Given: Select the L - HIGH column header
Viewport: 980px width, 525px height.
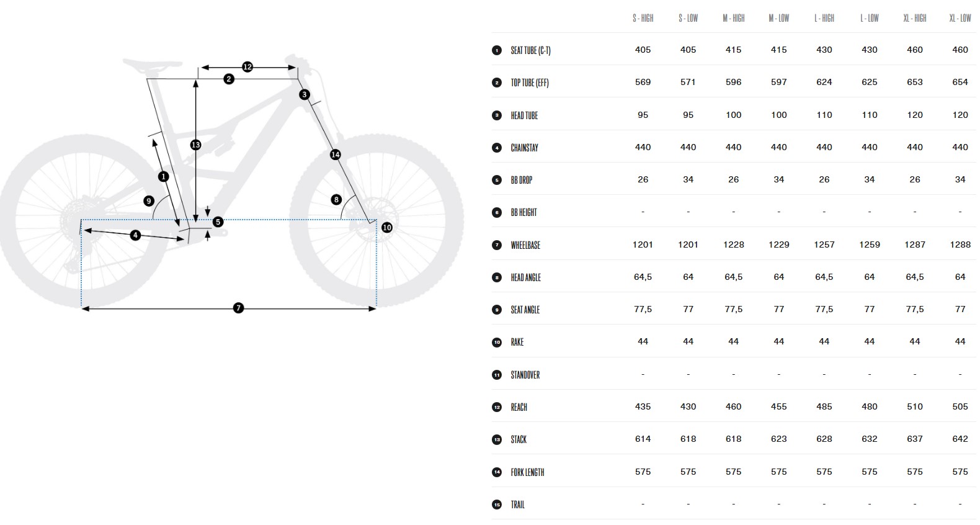Looking at the screenshot, I should pyautogui.click(x=824, y=19).
